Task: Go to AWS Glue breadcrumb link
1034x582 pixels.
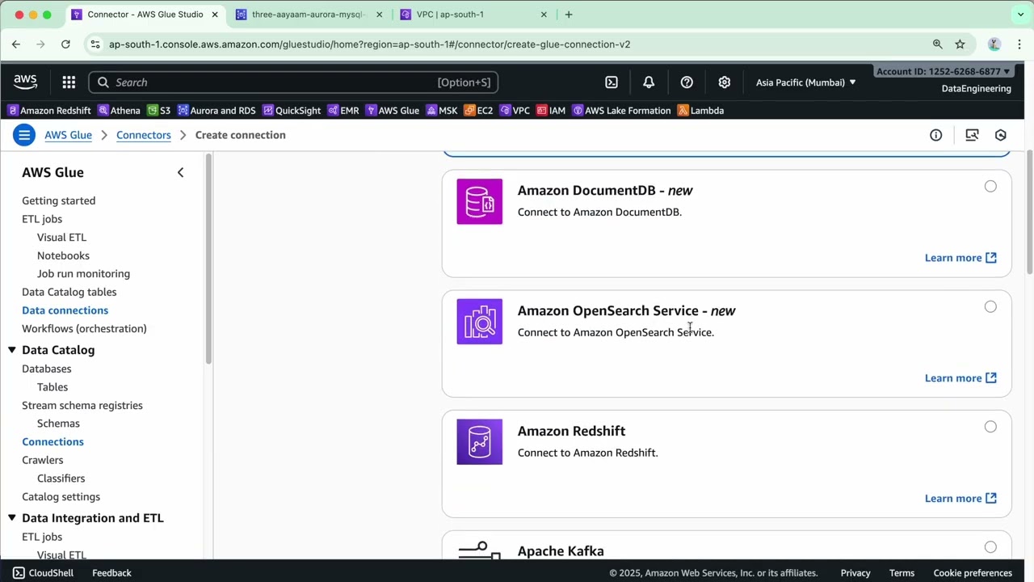Action: pos(68,135)
